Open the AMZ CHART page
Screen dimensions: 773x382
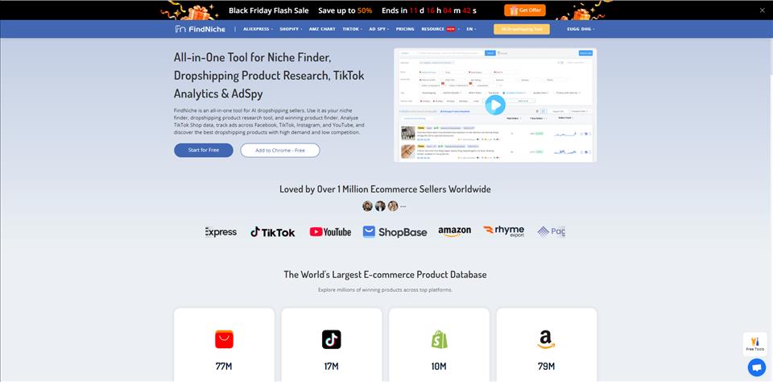(322, 29)
